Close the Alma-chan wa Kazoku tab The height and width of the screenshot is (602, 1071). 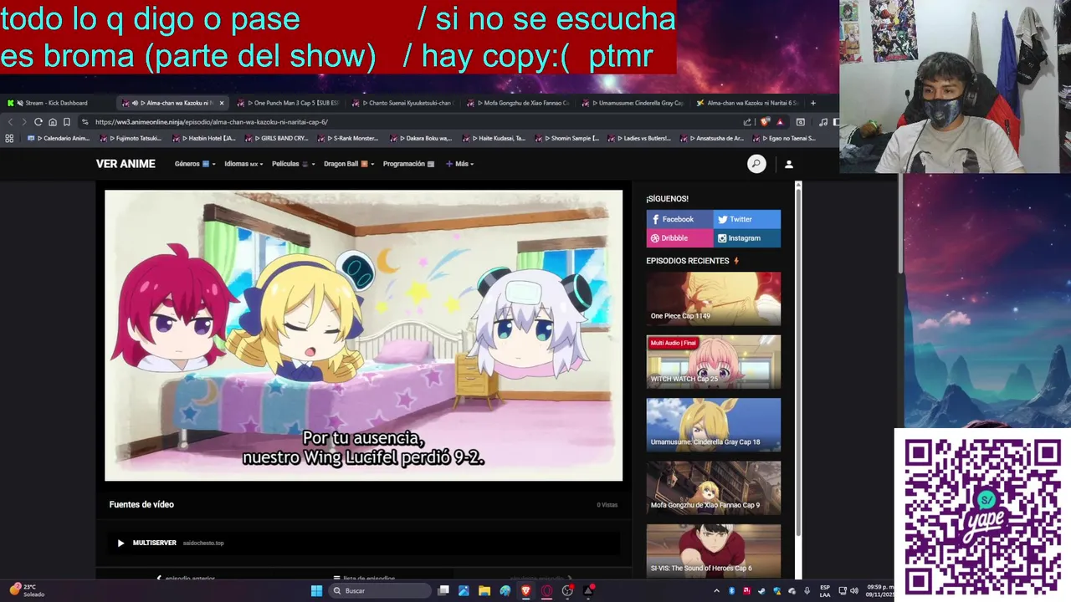(222, 103)
